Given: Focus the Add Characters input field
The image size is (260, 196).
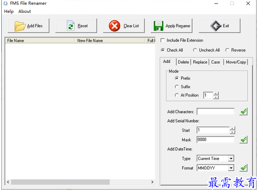Looking at the screenshot, I should click(x=216, y=111).
